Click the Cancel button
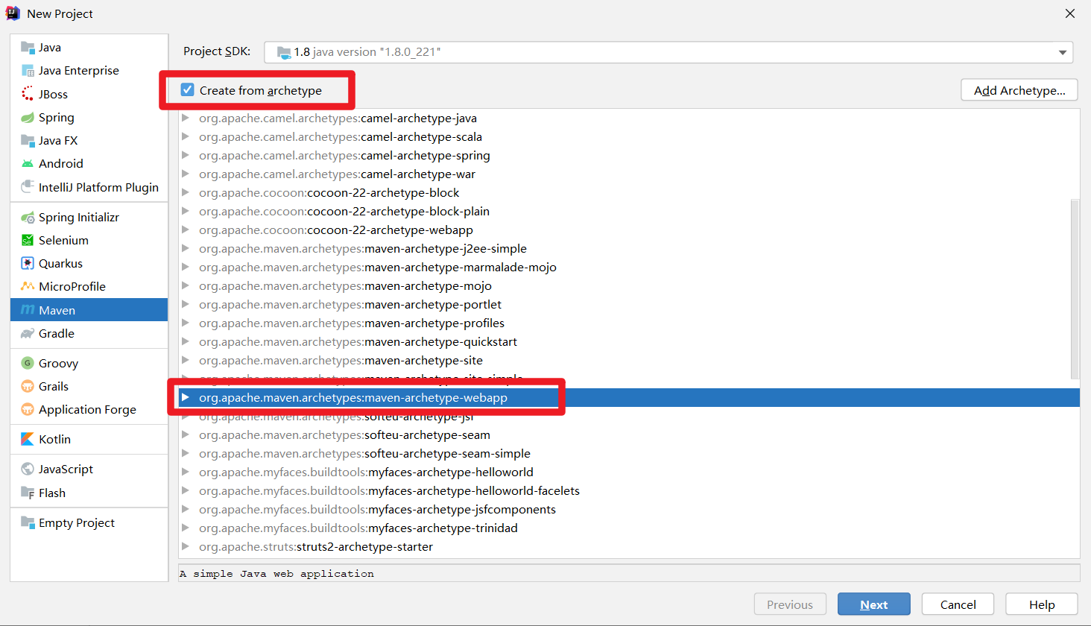Screen dimensions: 1091x626 coord(958,604)
